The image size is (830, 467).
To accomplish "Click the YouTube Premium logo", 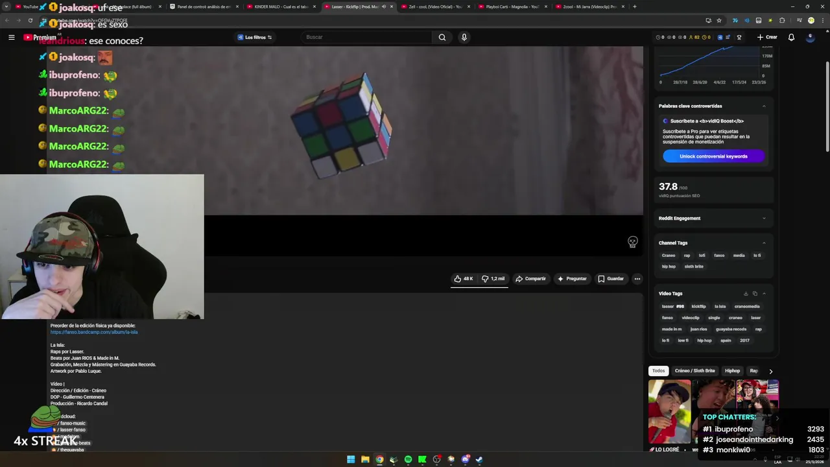I will coord(40,37).
